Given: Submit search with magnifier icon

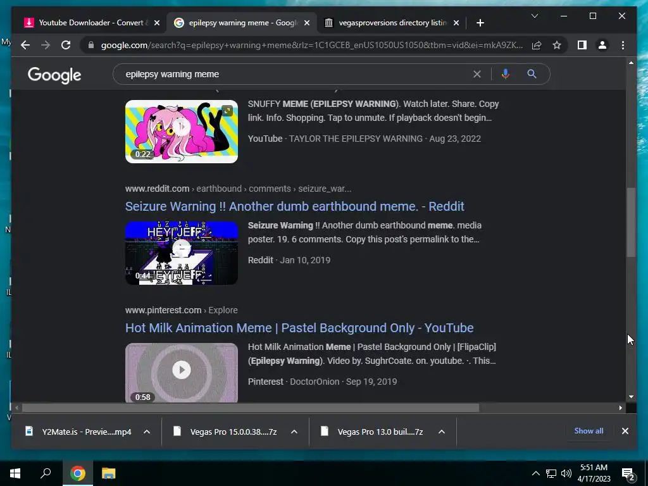Looking at the screenshot, I should click(x=532, y=74).
